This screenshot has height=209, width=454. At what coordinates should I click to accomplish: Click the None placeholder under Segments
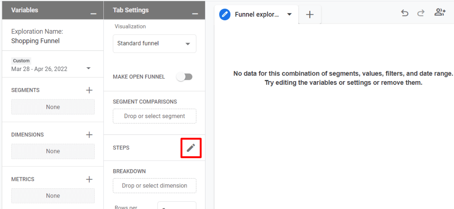point(53,107)
